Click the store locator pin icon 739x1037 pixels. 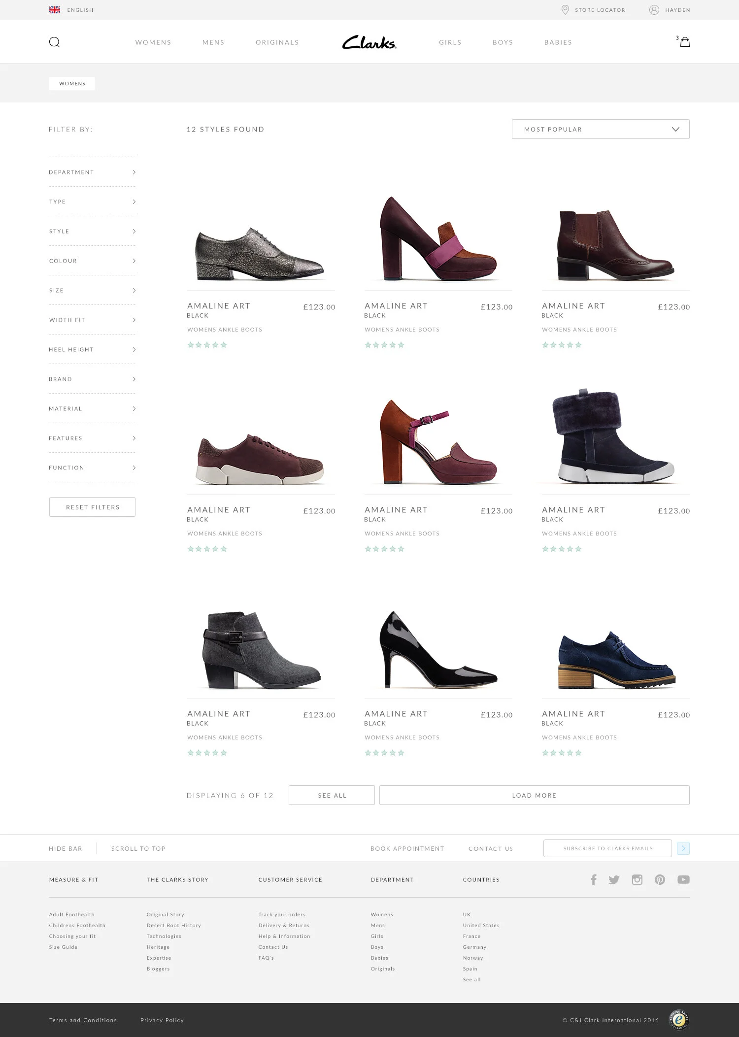tap(565, 10)
